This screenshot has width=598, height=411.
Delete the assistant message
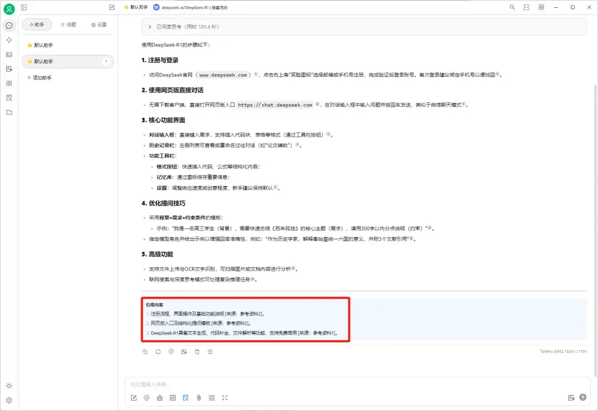tap(197, 352)
